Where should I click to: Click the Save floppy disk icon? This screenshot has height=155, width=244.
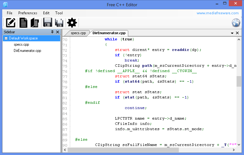47,22
